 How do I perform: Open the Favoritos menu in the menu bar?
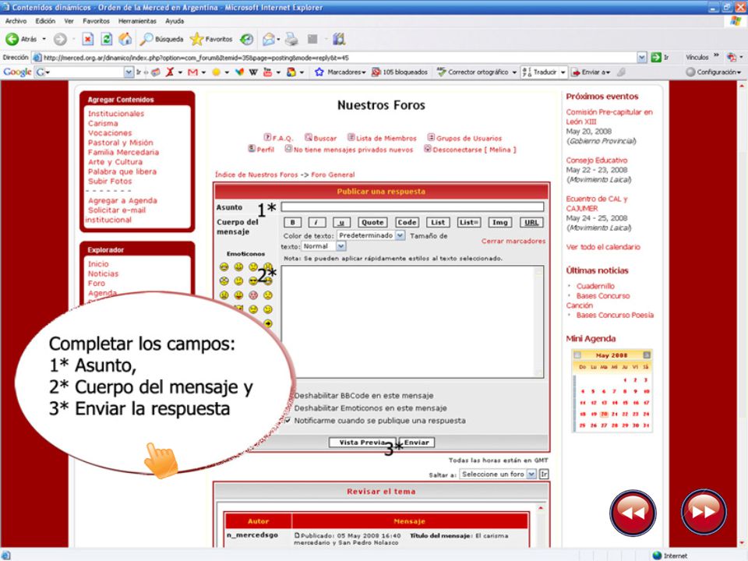pyautogui.click(x=96, y=21)
